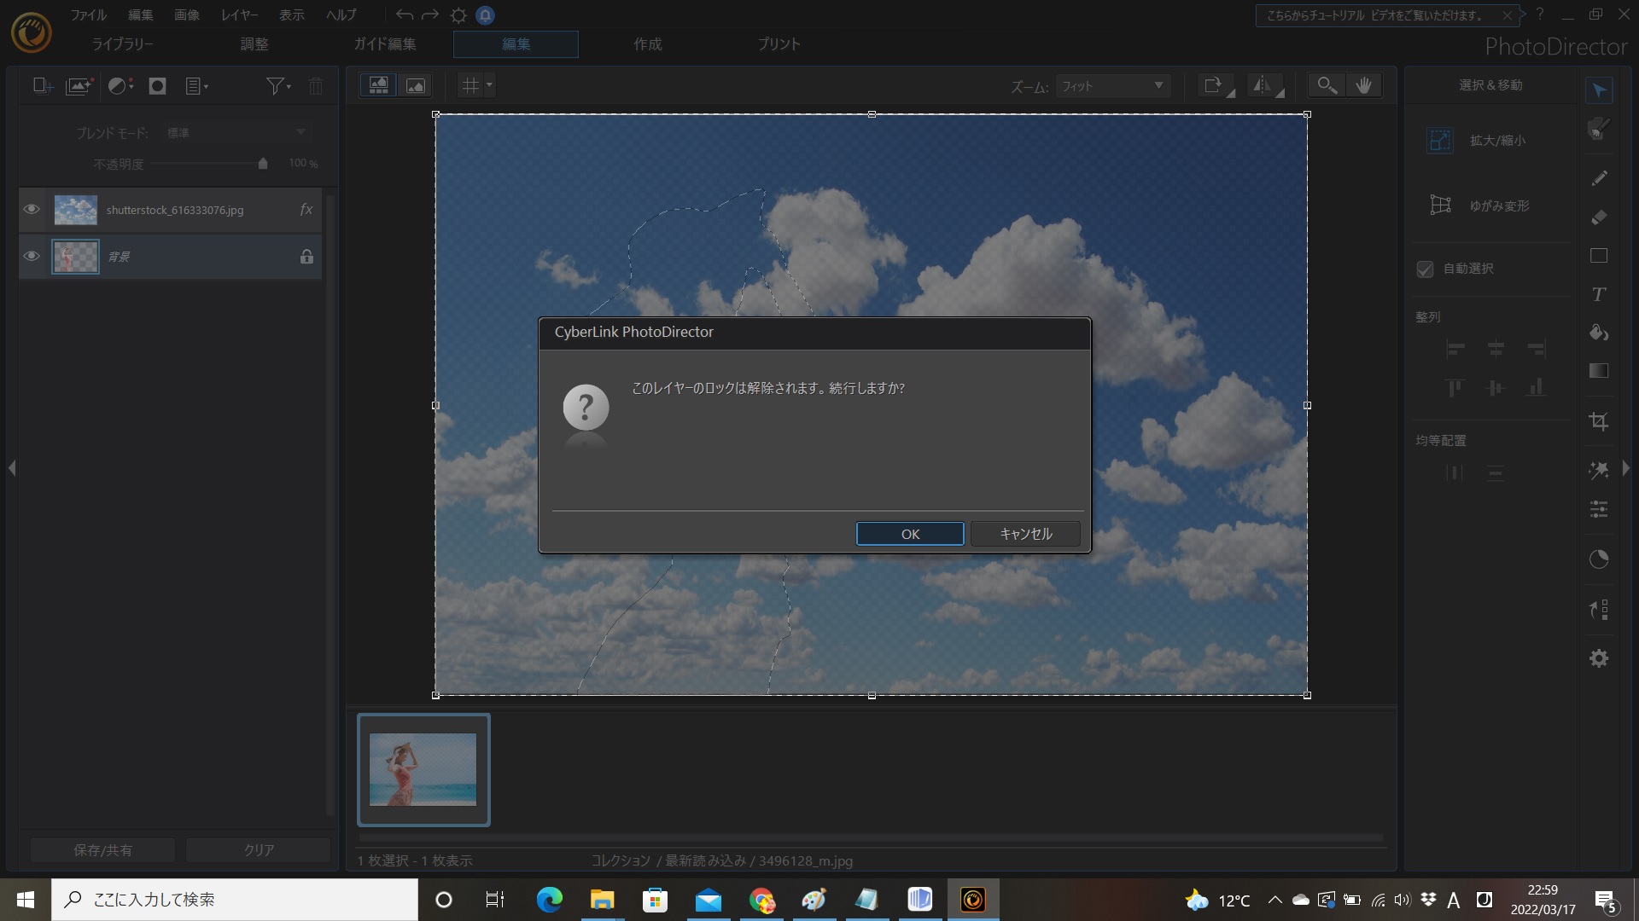Toggle visibility of the 背景 layer
The image size is (1639, 921).
[x=32, y=256]
